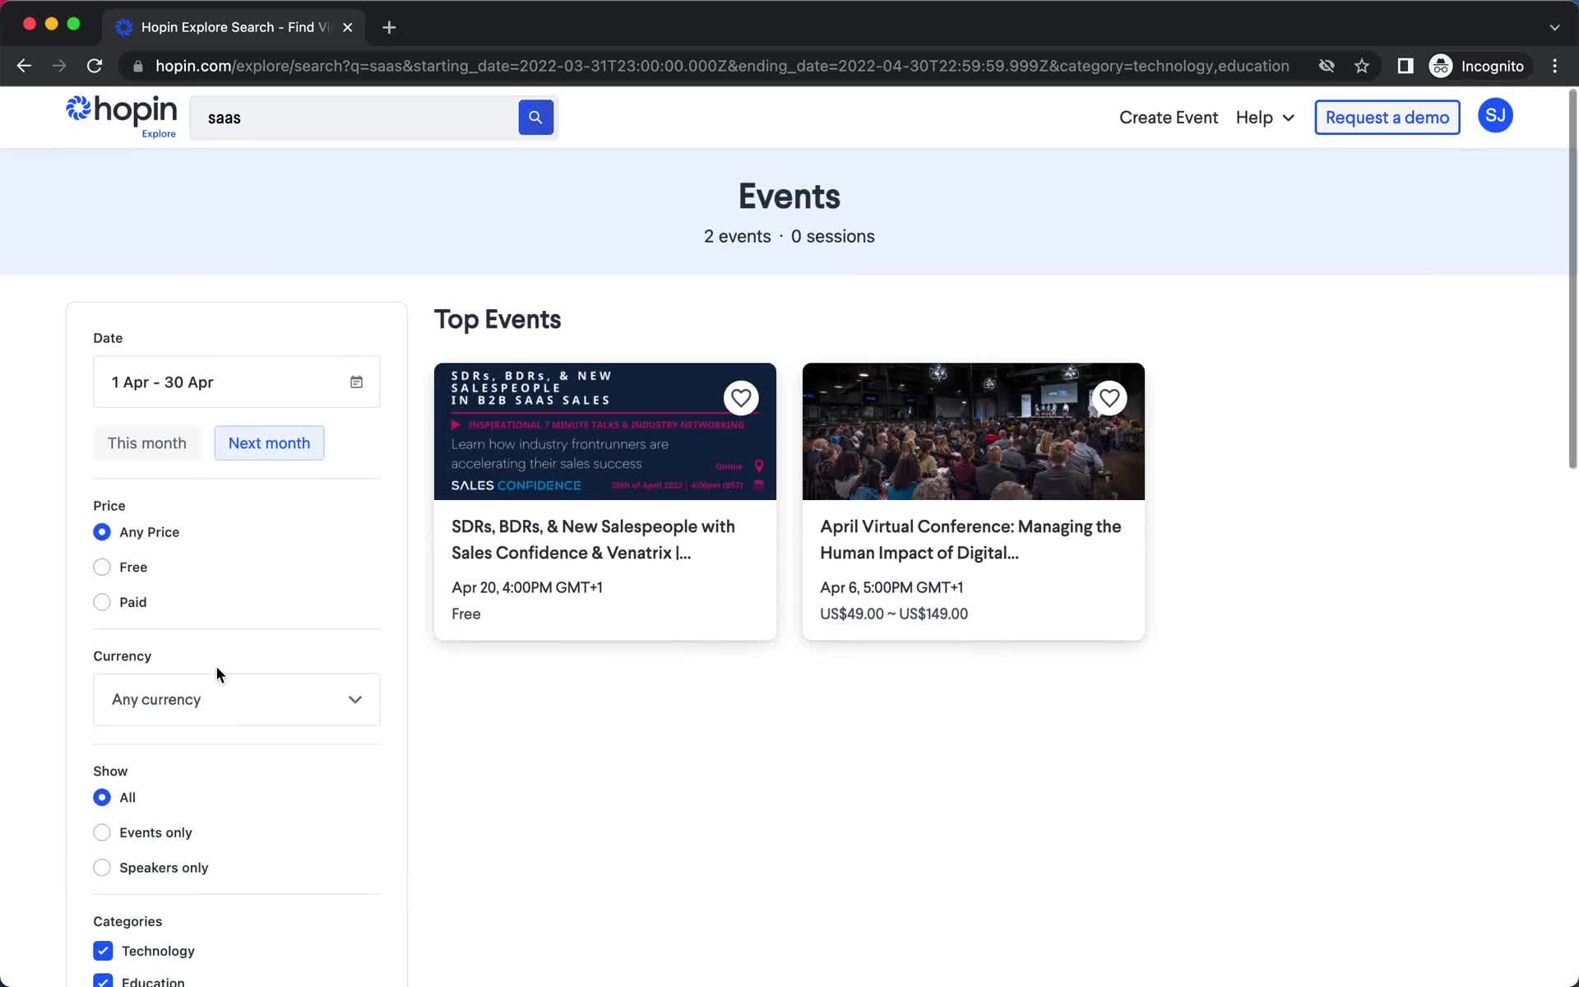This screenshot has width=1579, height=987.
Task: Open the Help dropdown menu
Action: 1264,116
